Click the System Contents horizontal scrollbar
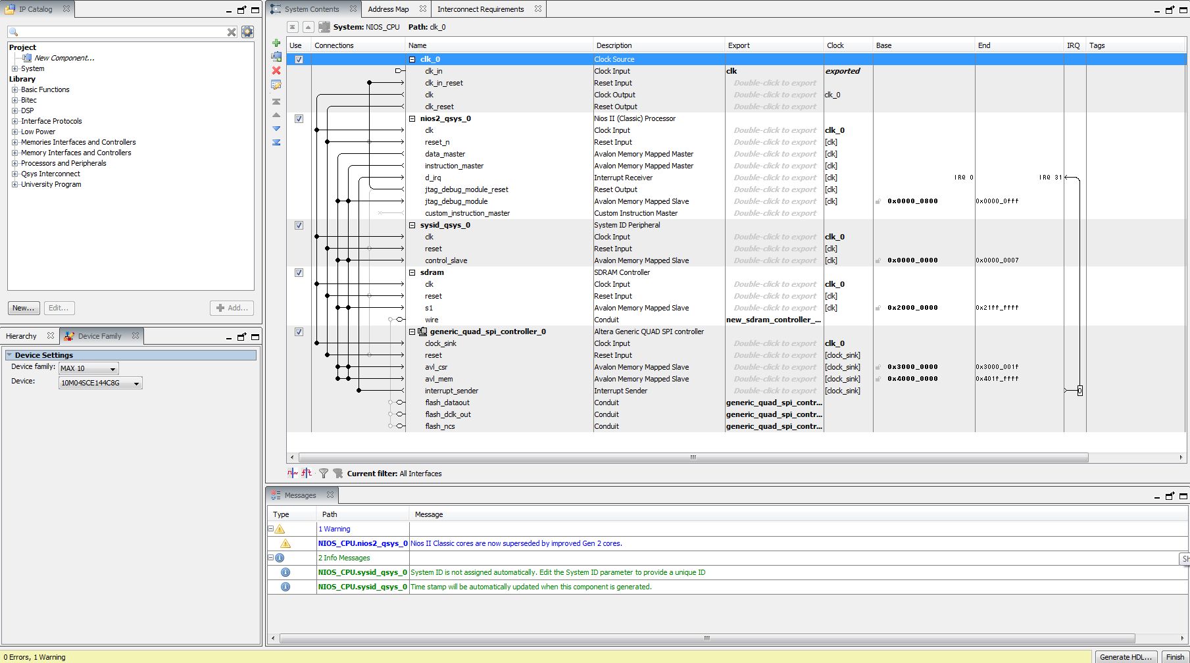This screenshot has height=663, width=1190. pos(693,457)
